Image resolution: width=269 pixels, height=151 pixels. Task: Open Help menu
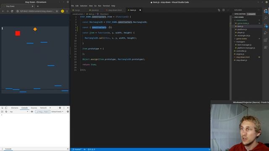click(x=113, y=6)
